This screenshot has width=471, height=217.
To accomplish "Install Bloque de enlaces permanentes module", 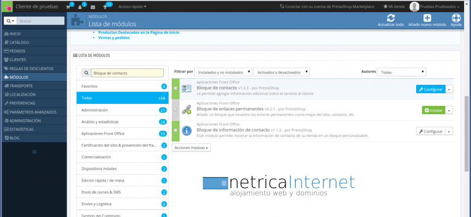I will coord(433,110).
